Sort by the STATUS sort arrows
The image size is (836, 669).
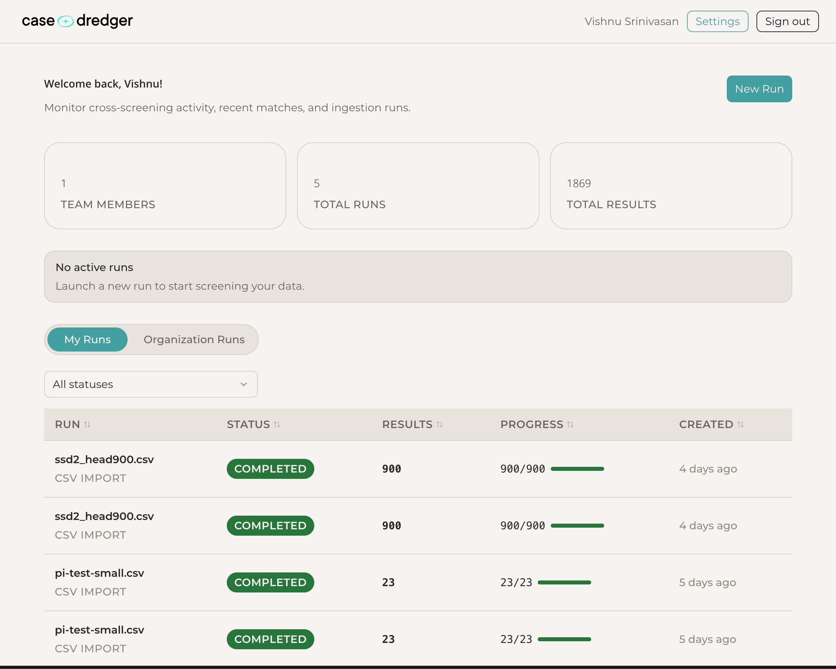[277, 424]
